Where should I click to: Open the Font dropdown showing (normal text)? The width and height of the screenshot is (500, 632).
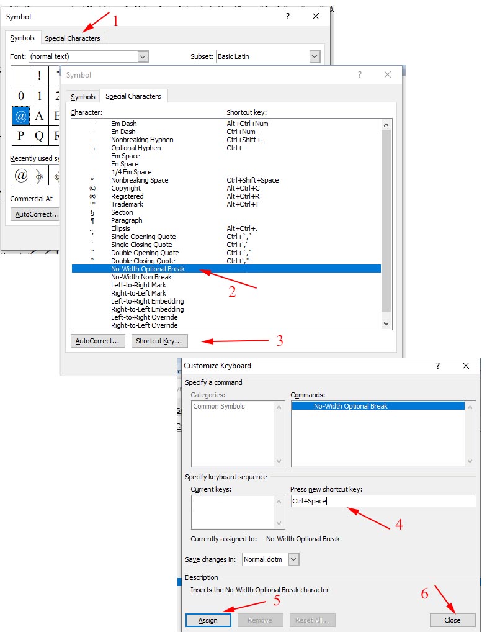coord(143,56)
